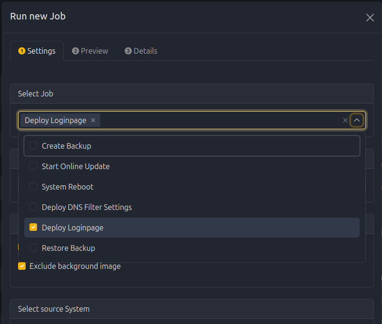The width and height of the screenshot is (382, 324).
Task: Clear all selected jobs with X icon
Action: coord(345,121)
